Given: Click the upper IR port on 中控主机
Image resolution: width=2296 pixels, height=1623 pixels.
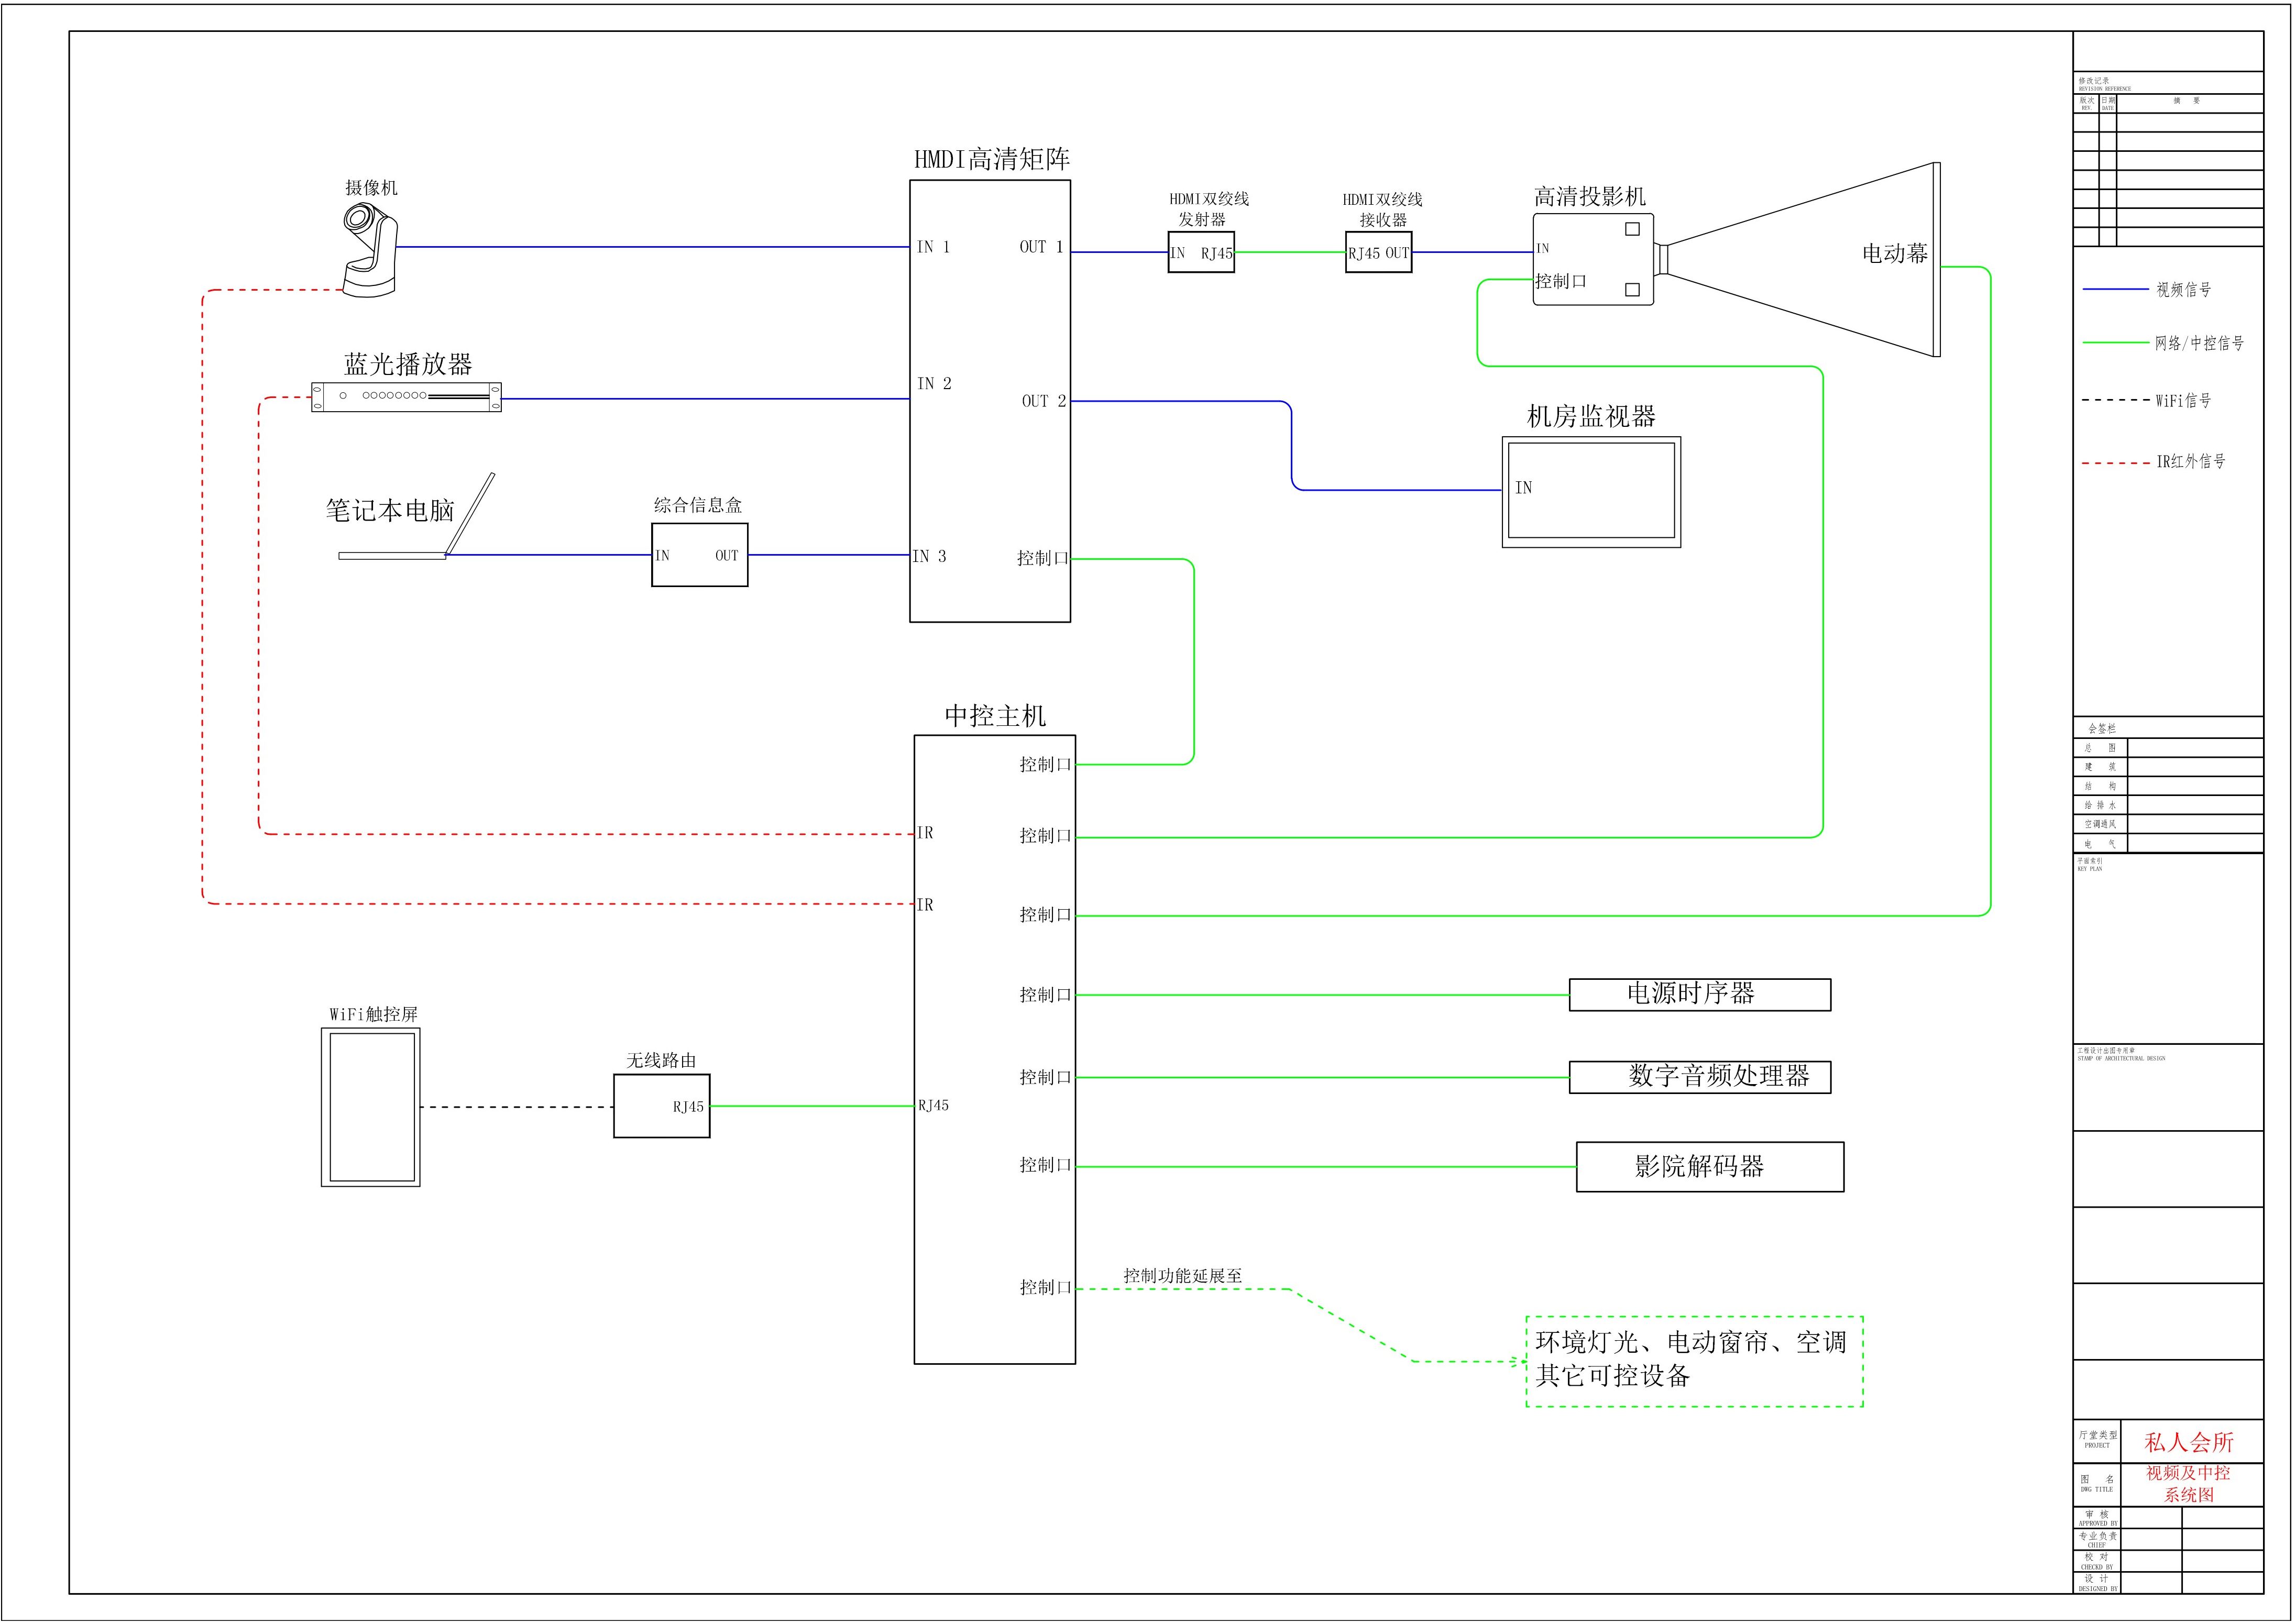Looking at the screenshot, I should tap(925, 833).
